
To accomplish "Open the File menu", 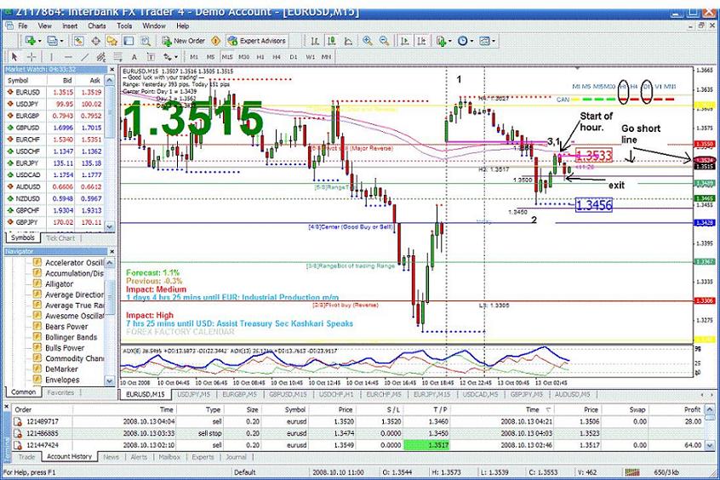I will (22, 26).
